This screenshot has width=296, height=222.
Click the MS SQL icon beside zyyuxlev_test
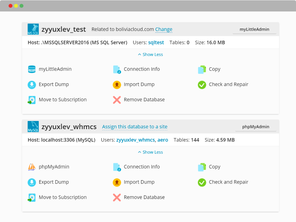(x=33, y=29)
